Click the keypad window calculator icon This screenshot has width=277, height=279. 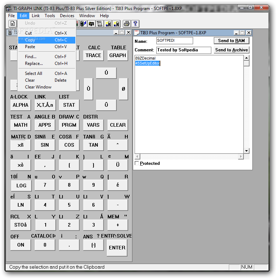coord(10,32)
